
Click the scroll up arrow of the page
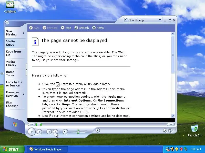(173, 34)
